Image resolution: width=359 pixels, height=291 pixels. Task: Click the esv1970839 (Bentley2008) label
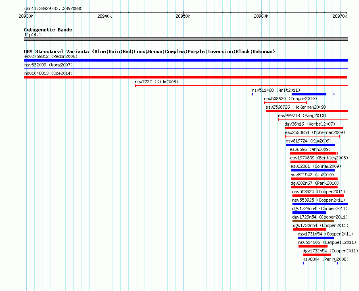coord(319,158)
